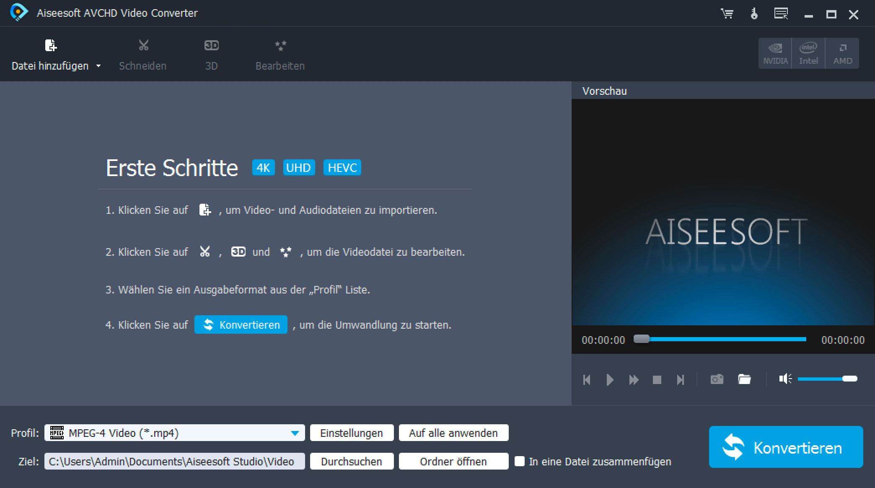Toggle Intel hardware acceleration
The image size is (875, 488).
[808, 53]
